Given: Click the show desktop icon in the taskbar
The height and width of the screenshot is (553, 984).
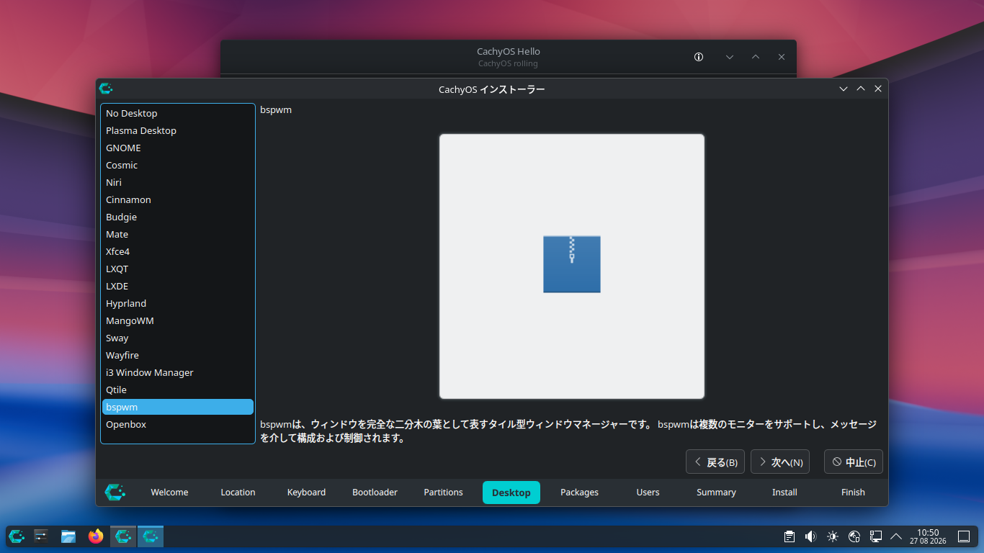Looking at the screenshot, I should pyautogui.click(x=964, y=536).
